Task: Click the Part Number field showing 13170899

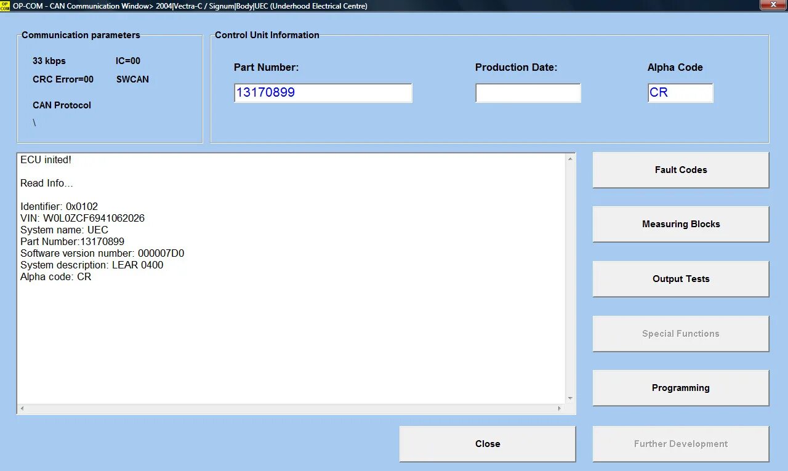Action: pyautogui.click(x=323, y=93)
